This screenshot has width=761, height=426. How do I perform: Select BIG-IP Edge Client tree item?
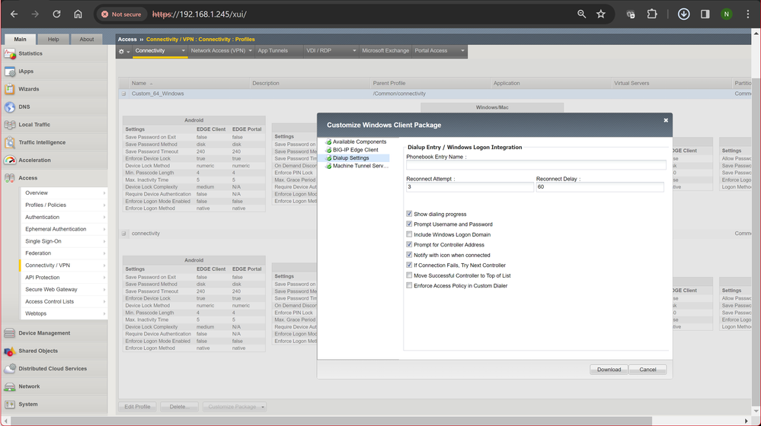click(x=355, y=150)
